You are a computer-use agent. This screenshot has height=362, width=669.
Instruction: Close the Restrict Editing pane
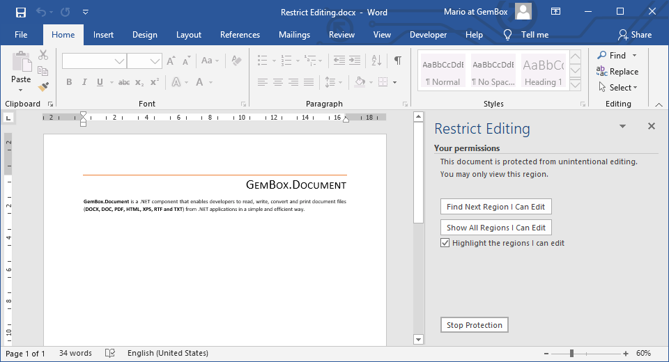[651, 126]
